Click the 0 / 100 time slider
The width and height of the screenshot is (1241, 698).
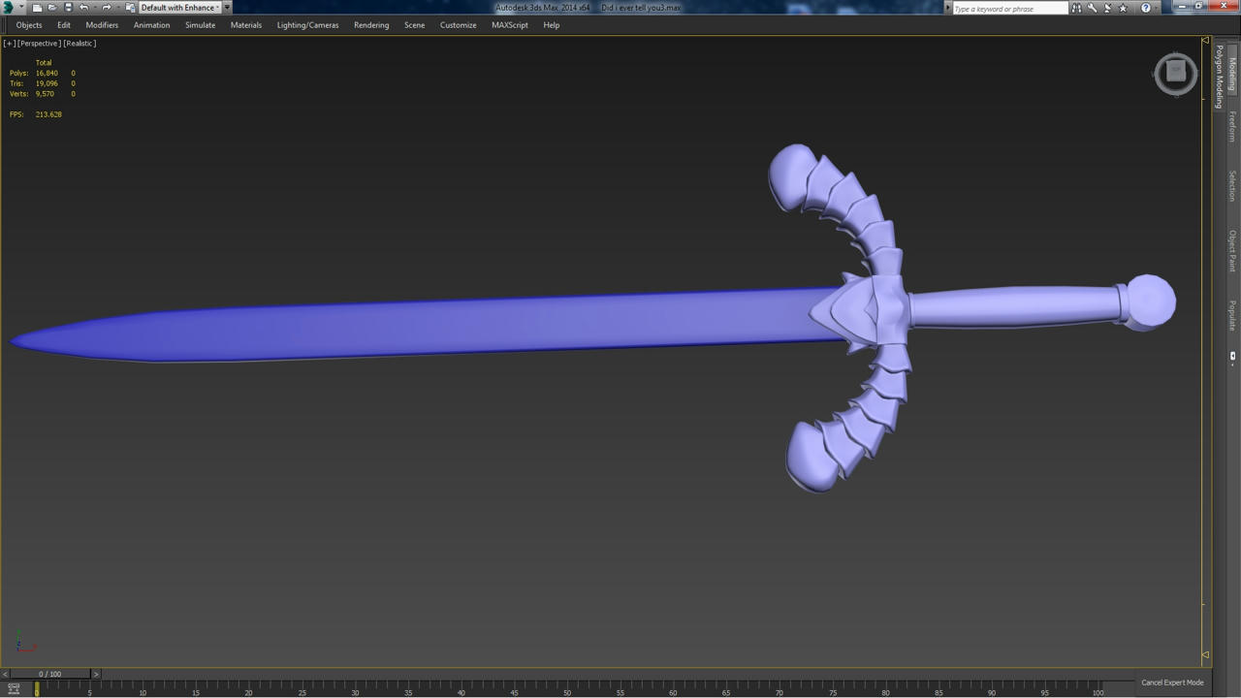click(49, 674)
